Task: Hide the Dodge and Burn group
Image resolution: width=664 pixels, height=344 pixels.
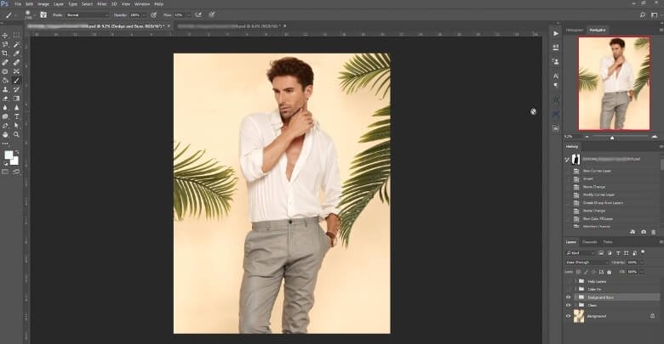Action: coord(569,297)
